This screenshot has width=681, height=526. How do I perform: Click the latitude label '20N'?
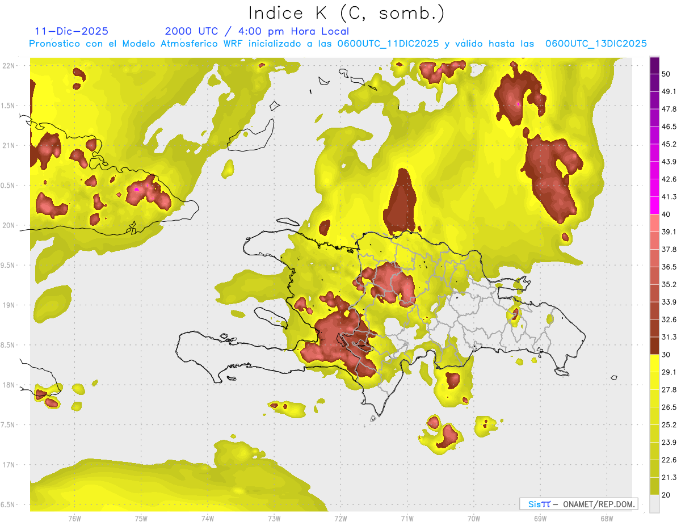[x=9, y=225]
